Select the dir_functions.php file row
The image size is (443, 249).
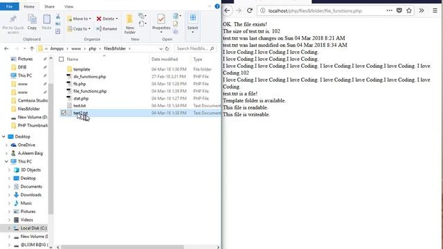click(x=141, y=77)
